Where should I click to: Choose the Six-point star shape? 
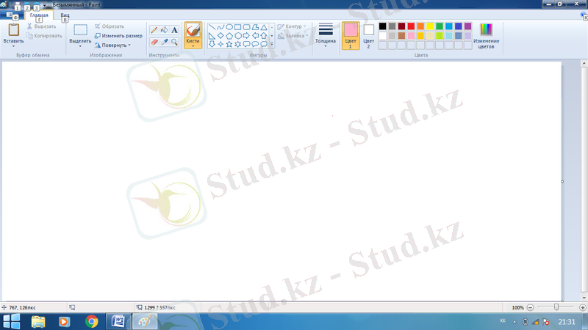(237, 44)
